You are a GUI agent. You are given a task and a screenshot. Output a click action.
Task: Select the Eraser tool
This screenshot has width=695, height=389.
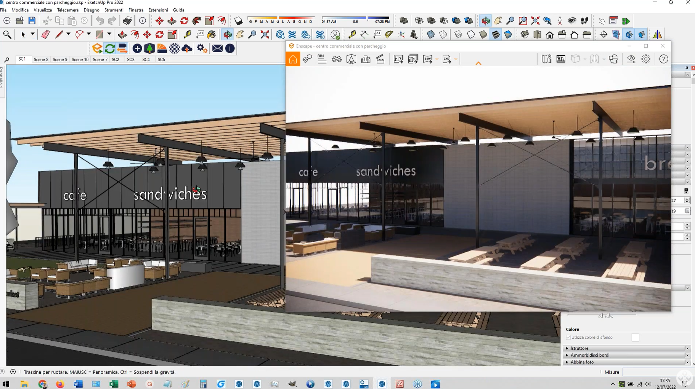pos(45,35)
